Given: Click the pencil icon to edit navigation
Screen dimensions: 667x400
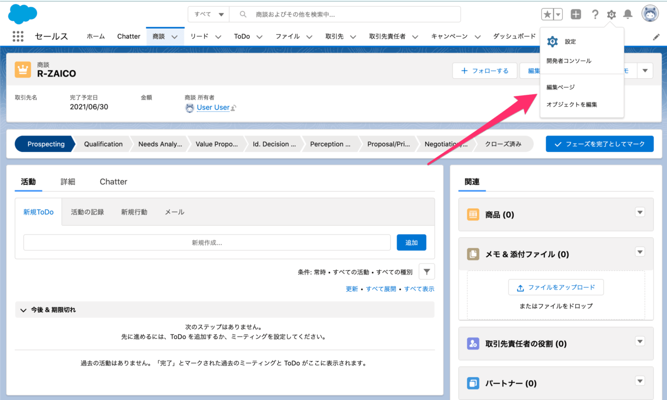Looking at the screenshot, I should (x=656, y=37).
